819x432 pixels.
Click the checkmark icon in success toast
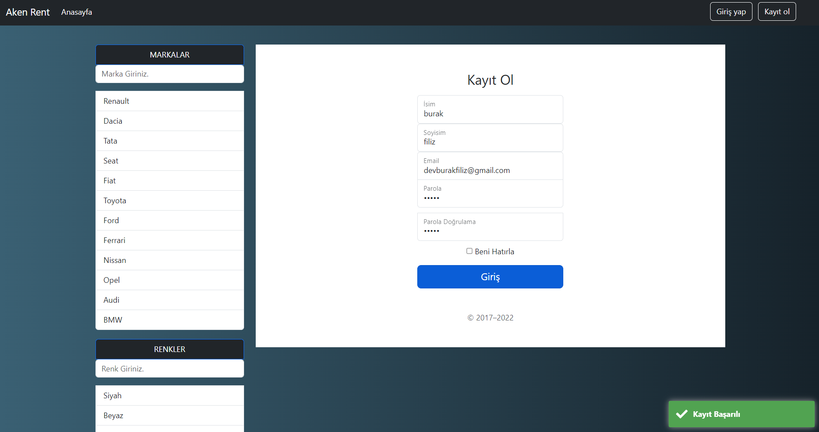click(x=682, y=414)
